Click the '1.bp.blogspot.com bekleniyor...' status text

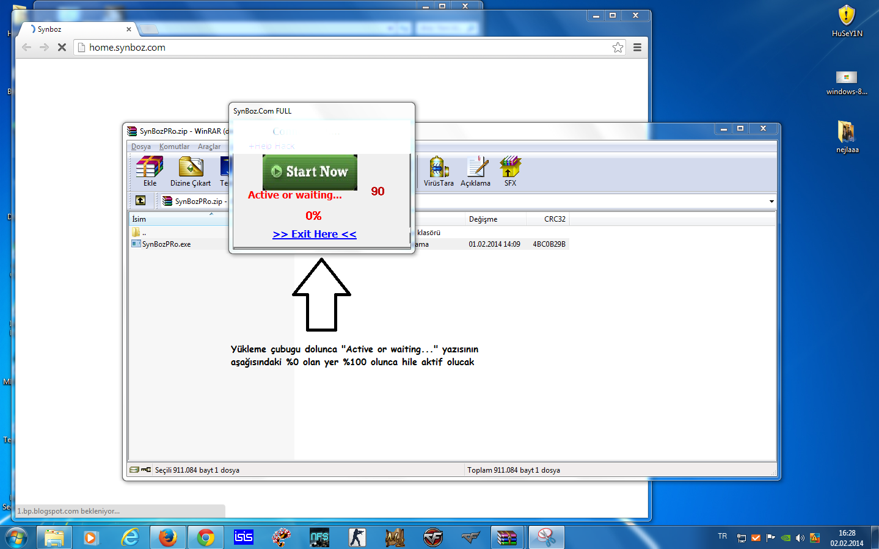click(68, 511)
